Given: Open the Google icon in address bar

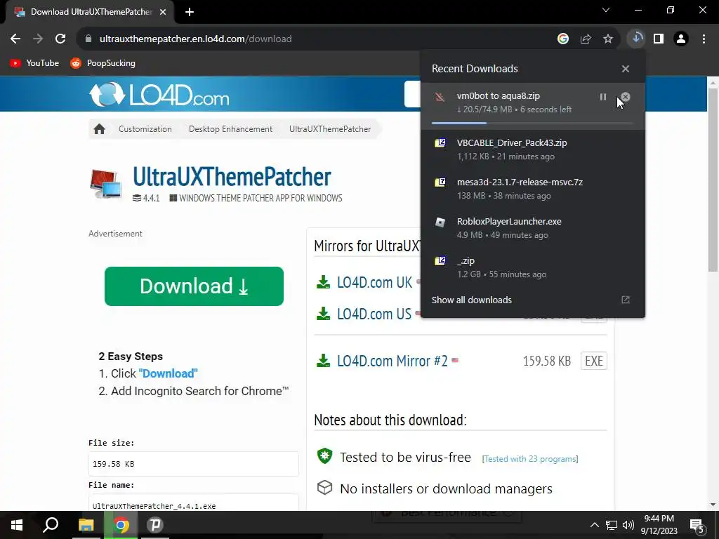Looking at the screenshot, I should [x=562, y=39].
